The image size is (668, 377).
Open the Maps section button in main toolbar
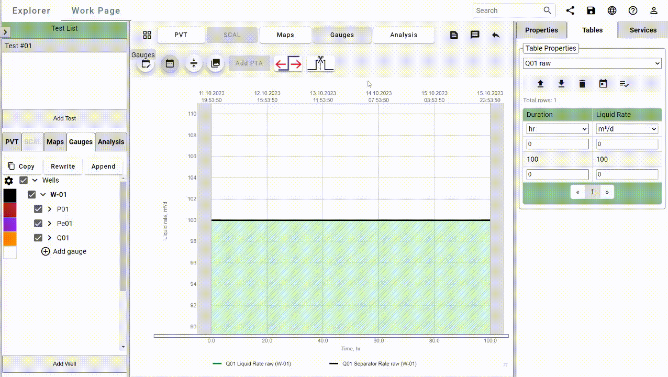point(285,35)
